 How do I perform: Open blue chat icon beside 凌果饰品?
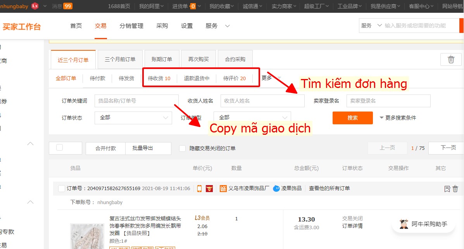[x=276, y=188]
